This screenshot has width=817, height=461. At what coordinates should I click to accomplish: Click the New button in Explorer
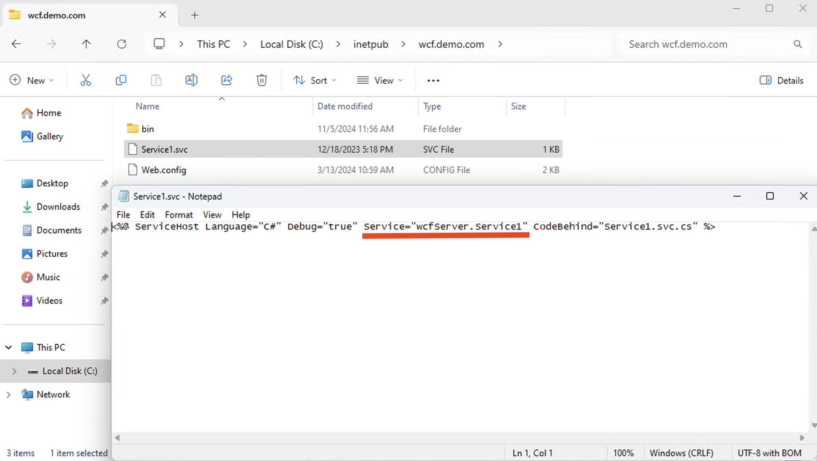[31, 80]
